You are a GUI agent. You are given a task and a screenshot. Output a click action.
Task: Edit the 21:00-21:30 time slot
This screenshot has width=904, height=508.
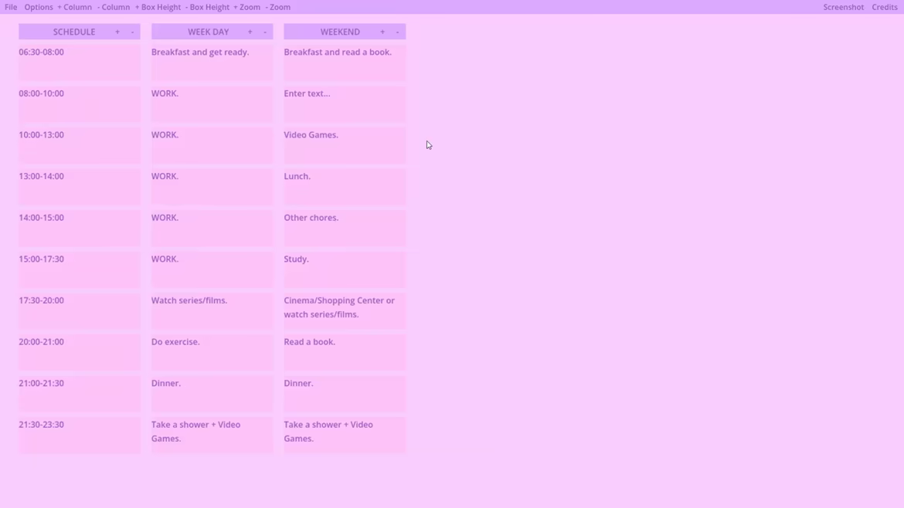click(80, 395)
